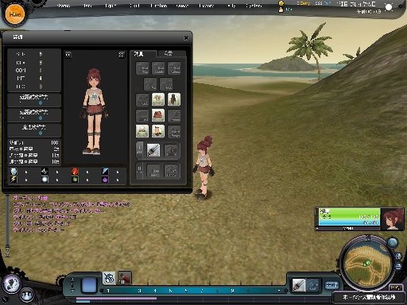Click the player character on the field

pyautogui.click(x=204, y=168)
